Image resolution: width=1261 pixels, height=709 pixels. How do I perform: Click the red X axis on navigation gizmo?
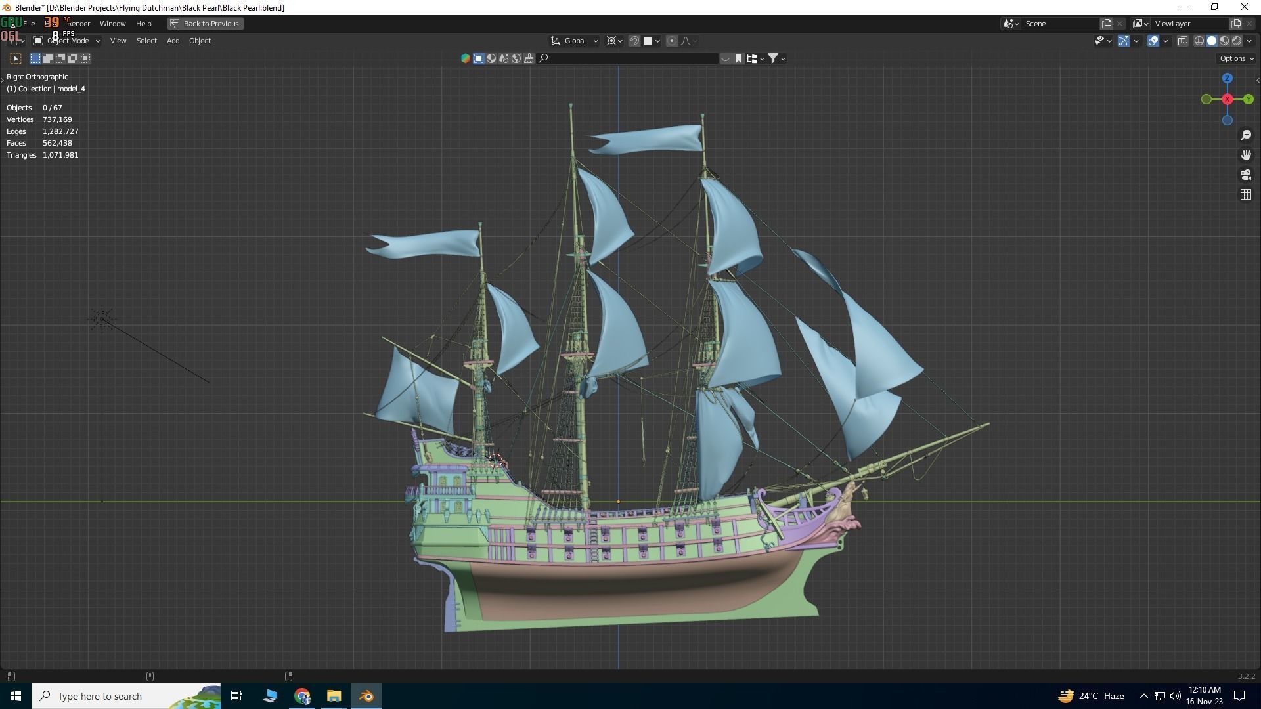click(1228, 99)
